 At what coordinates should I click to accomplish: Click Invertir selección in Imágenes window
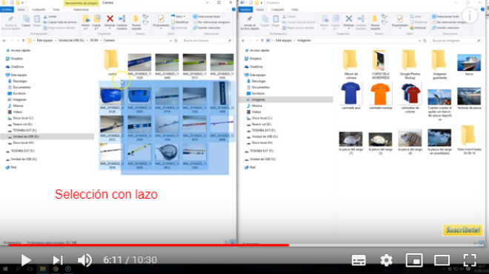click(445, 27)
